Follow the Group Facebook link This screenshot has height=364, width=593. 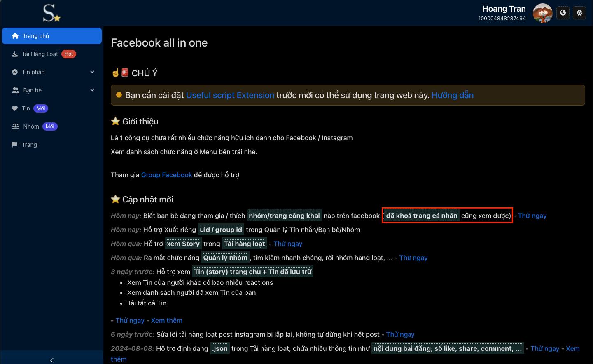tap(167, 175)
